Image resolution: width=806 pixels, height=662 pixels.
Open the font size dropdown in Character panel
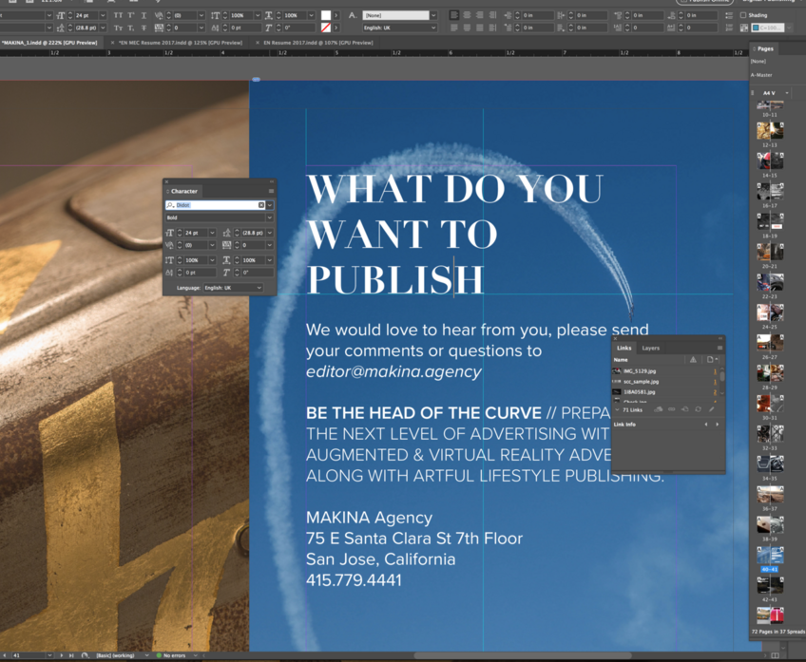(x=212, y=233)
